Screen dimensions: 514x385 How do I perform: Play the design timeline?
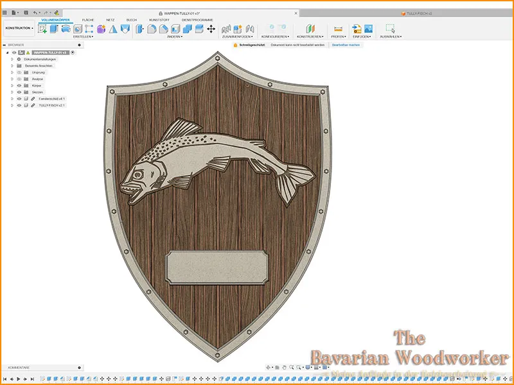(19, 379)
